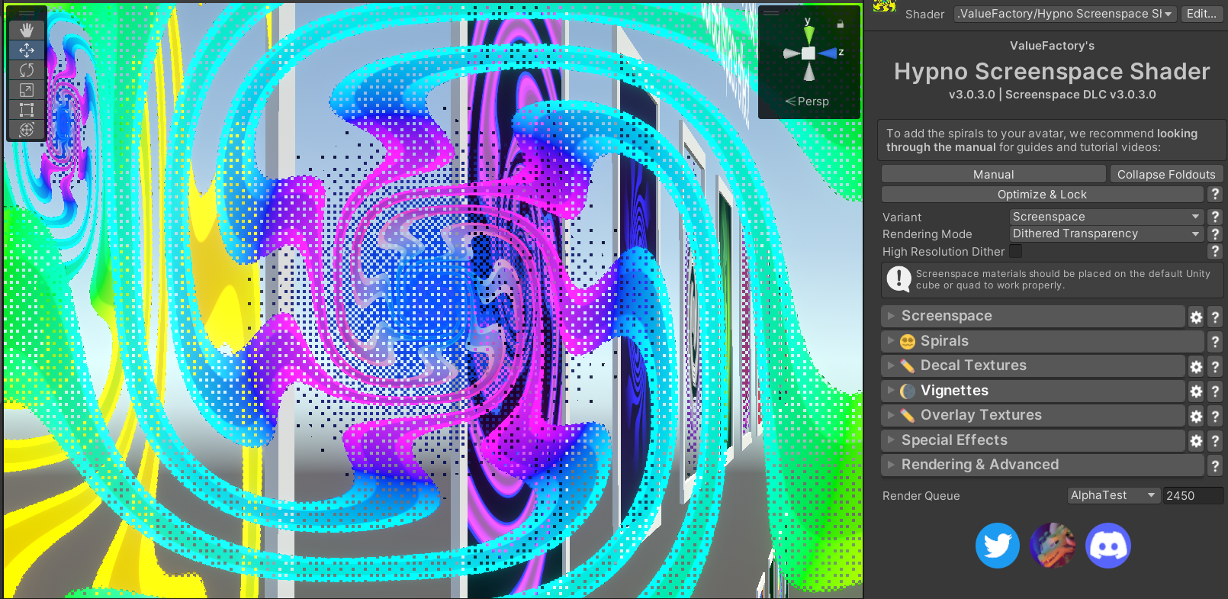Click Optimize & Lock button

click(1042, 195)
